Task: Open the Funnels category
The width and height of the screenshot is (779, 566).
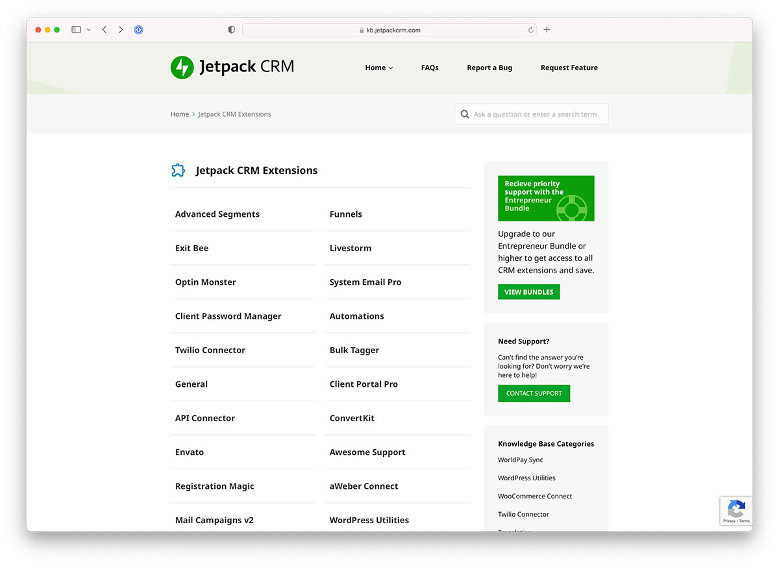Action: click(346, 214)
